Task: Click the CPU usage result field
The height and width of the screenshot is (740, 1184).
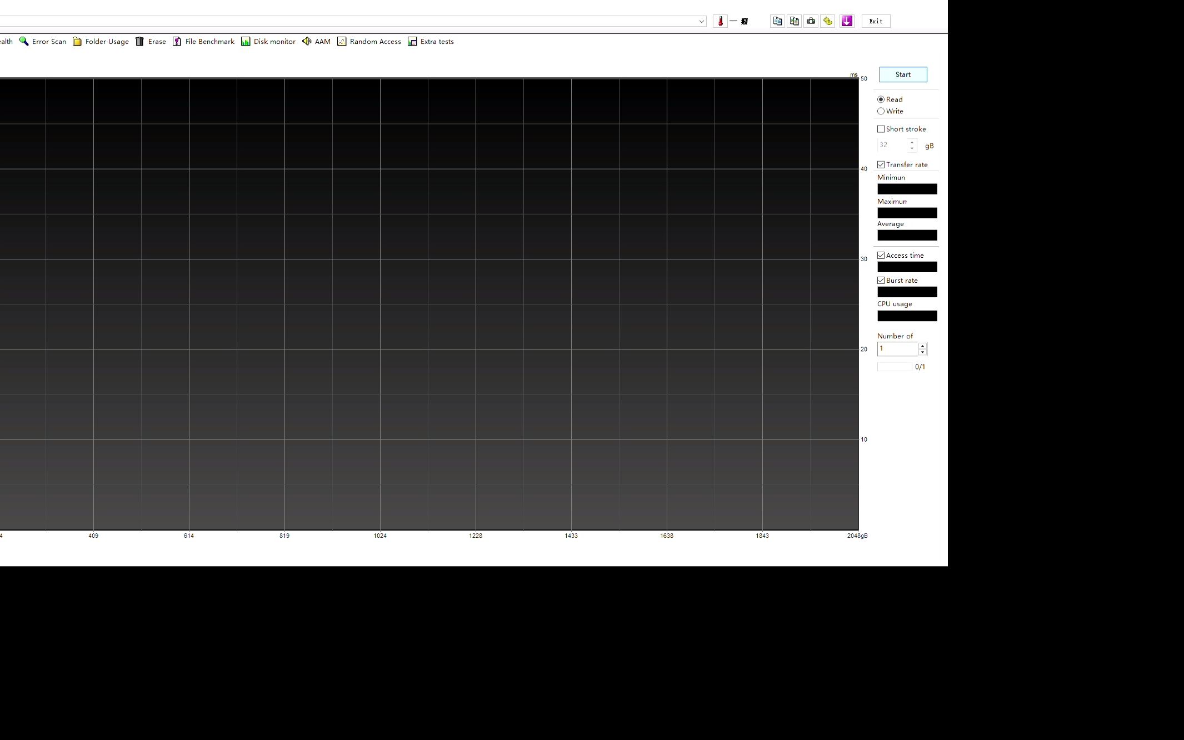Action: point(907,316)
